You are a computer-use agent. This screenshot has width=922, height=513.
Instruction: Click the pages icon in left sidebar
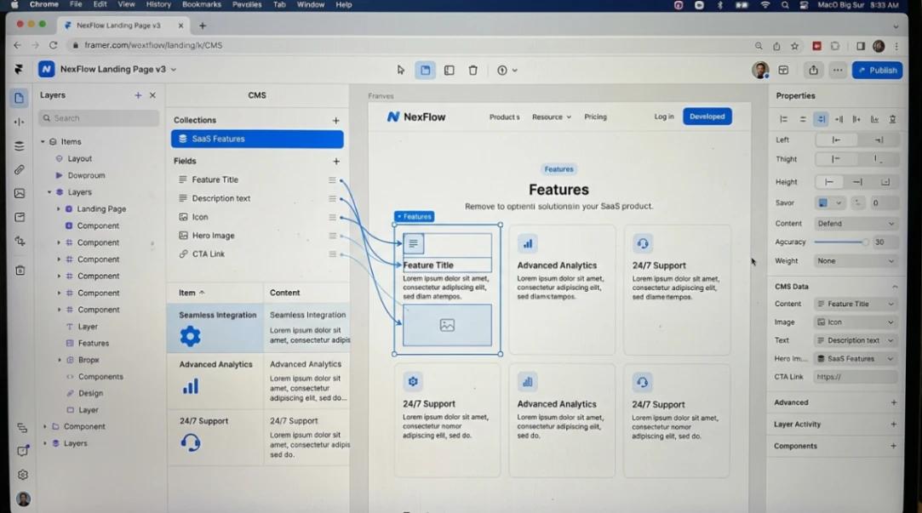19,98
